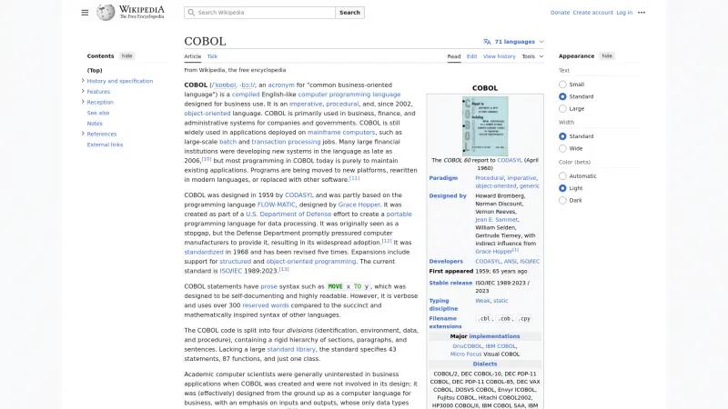Click the Search button
Viewport: 728px width, 409px height.
[x=349, y=13]
